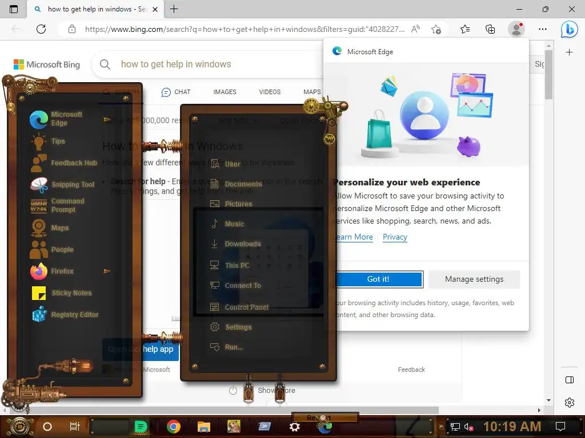Image resolution: width=585 pixels, height=438 pixels.
Task: Launch Feedback Hub from start menu
Action: pyautogui.click(x=63, y=163)
